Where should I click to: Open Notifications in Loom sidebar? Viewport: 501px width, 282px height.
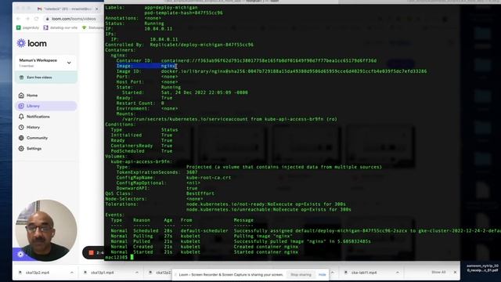46,117
